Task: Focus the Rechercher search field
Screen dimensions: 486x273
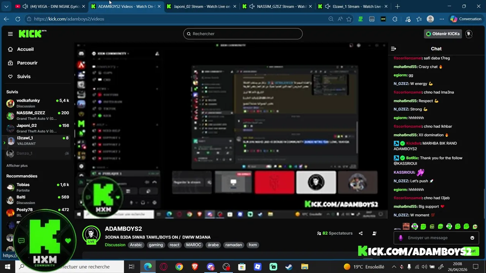Action: coord(243,34)
